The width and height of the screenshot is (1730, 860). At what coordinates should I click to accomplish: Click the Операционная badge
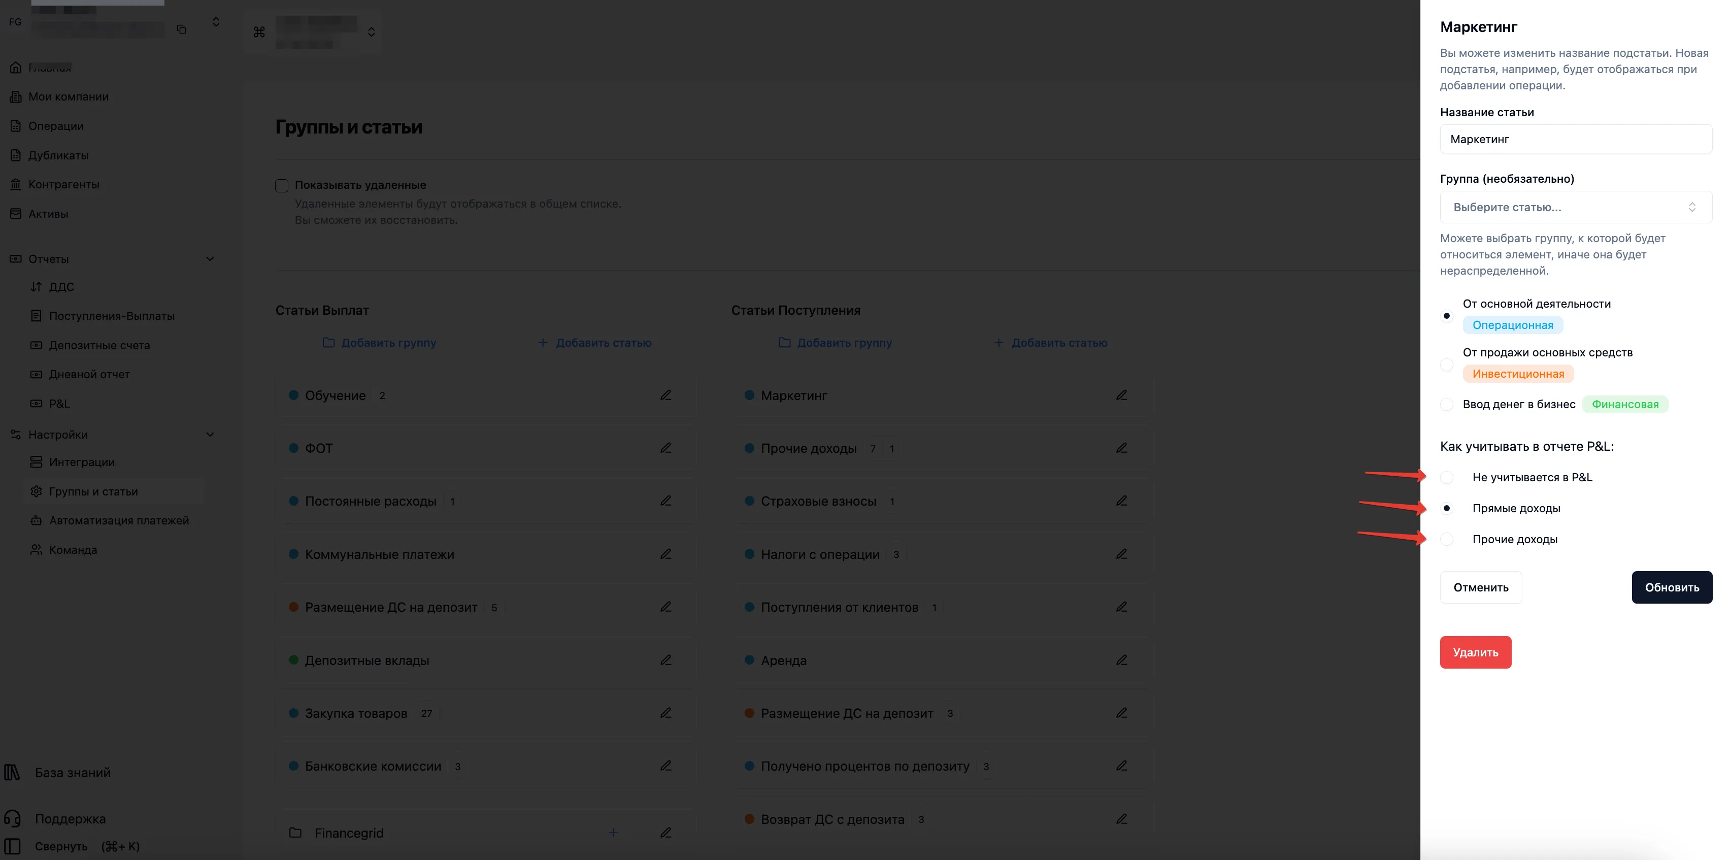1512,325
